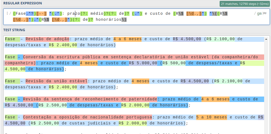Click the orange '5 a 10 meses' match
Image resolution: width=271 pixels, height=134 pixels.
212,117
